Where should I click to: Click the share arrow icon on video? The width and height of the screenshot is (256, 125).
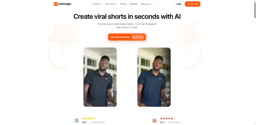coord(168,96)
